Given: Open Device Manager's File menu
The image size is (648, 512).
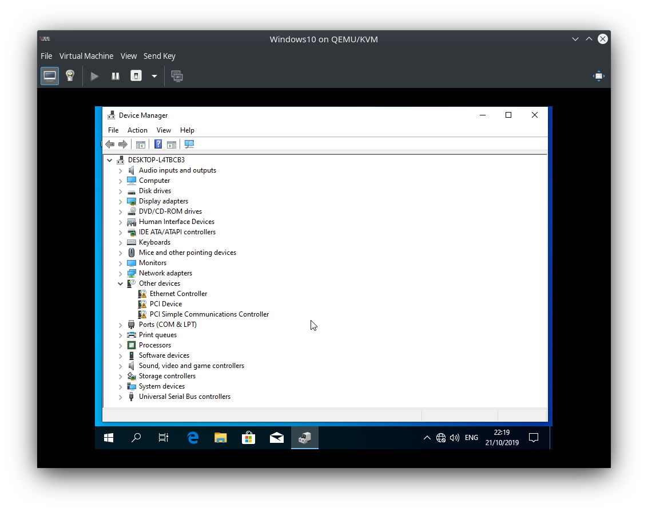Looking at the screenshot, I should click(x=113, y=130).
